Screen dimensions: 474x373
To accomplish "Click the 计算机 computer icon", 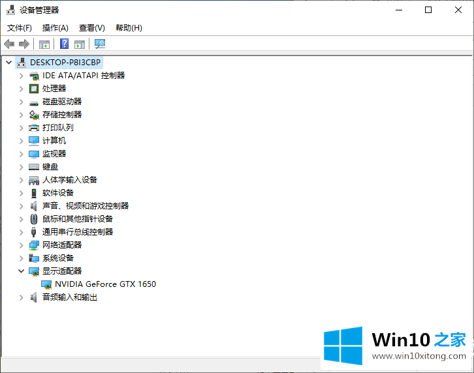I will [34, 141].
